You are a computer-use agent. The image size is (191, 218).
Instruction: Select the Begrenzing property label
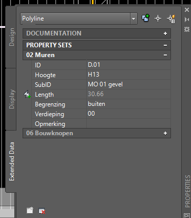click(x=50, y=104)
